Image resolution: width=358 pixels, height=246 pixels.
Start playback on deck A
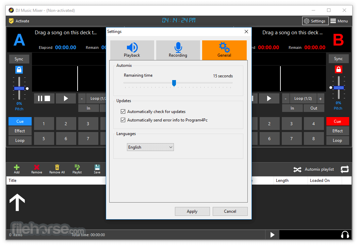(66, 98)
